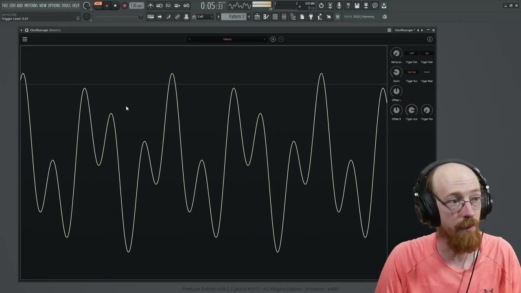521x293 pixels.
Task: Click the 0:05:33 time display
Action: pyautogui.click(x=212, y=6)
